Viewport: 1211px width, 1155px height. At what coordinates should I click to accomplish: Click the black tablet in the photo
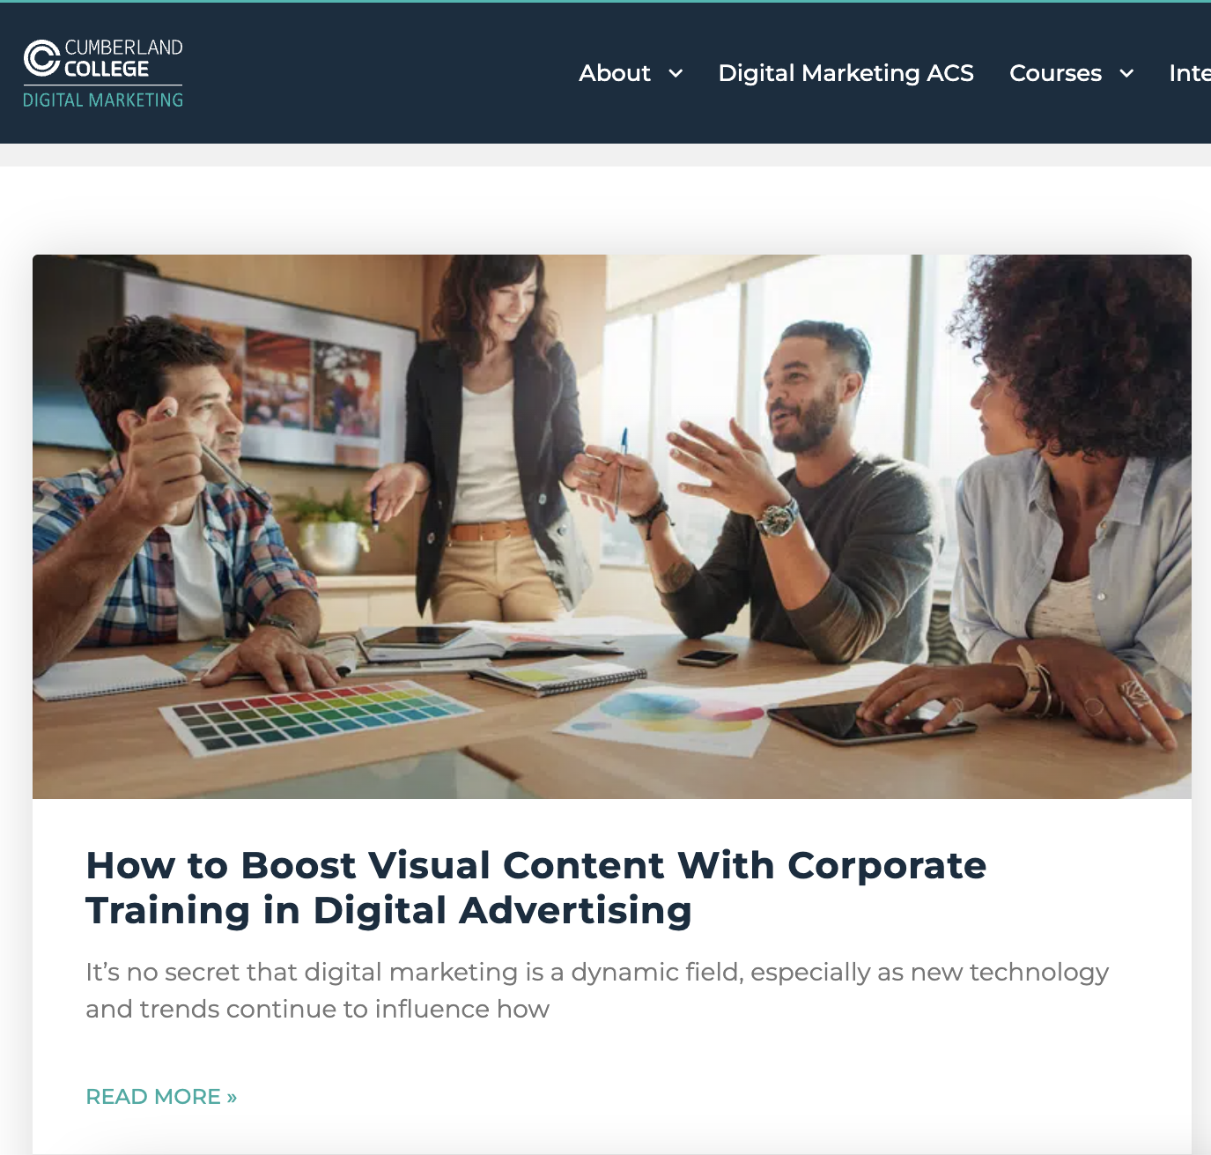[x=868, y=722]
